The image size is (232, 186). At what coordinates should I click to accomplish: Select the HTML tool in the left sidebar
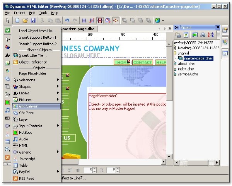coord(7,118)
